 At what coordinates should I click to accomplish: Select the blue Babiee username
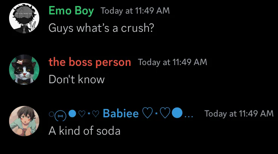tap(120, 113)
